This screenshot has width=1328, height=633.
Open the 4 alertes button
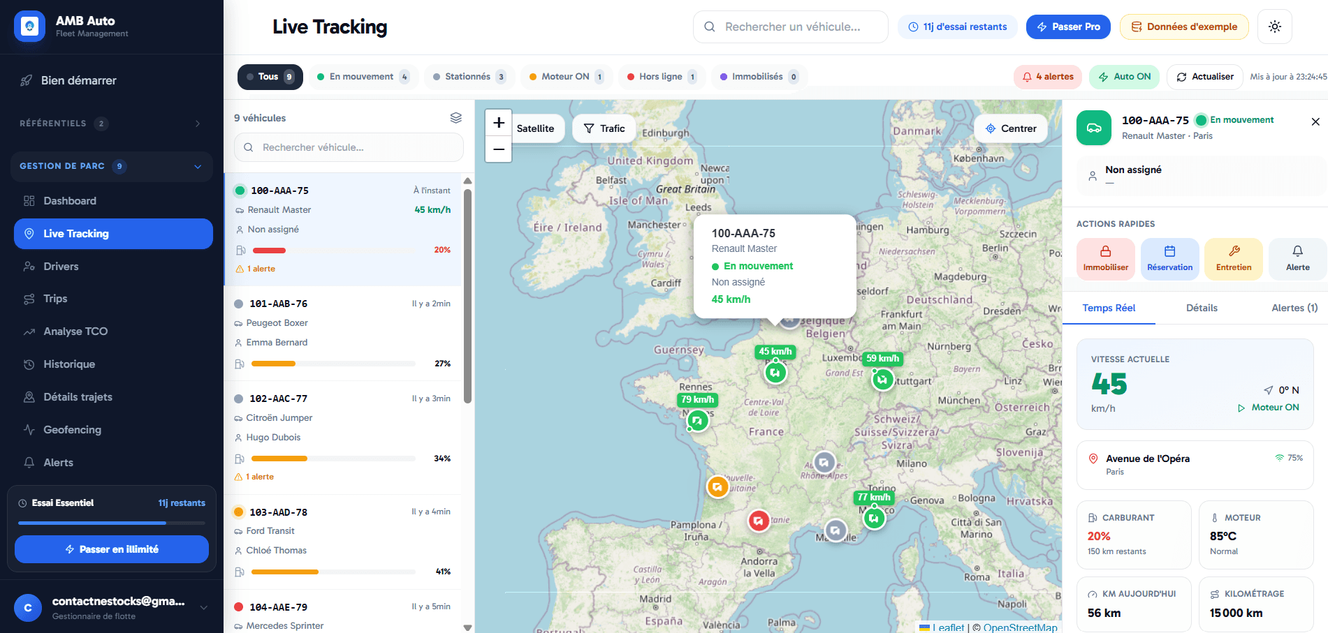click(1048, 77)
